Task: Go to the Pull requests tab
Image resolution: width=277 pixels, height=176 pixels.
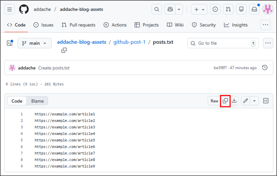Action: (78, 25)
